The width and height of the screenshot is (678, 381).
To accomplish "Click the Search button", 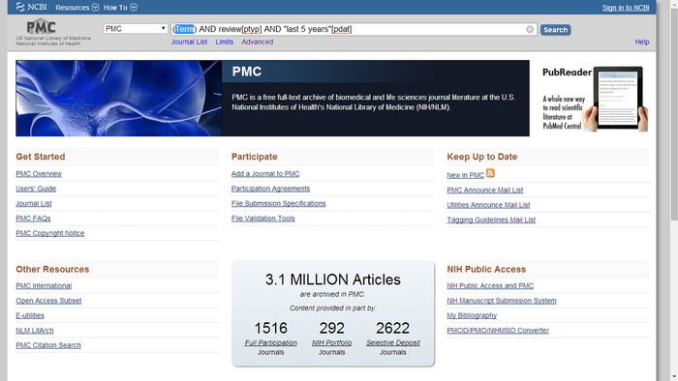I will [x=555, y=30].
